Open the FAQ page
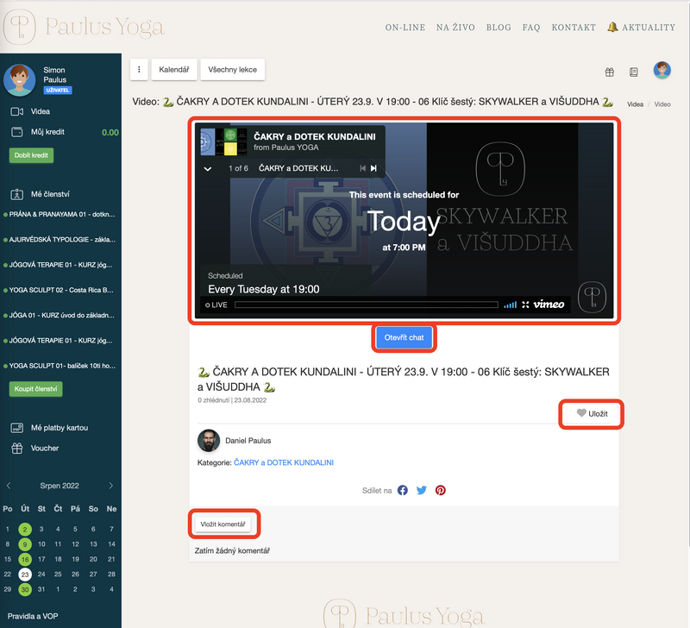The width and height of the screenshot is (690, 628). tap(531, 28)
